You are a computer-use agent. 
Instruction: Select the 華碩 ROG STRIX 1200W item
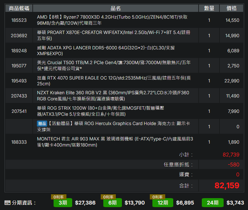[x=100, y=111]
